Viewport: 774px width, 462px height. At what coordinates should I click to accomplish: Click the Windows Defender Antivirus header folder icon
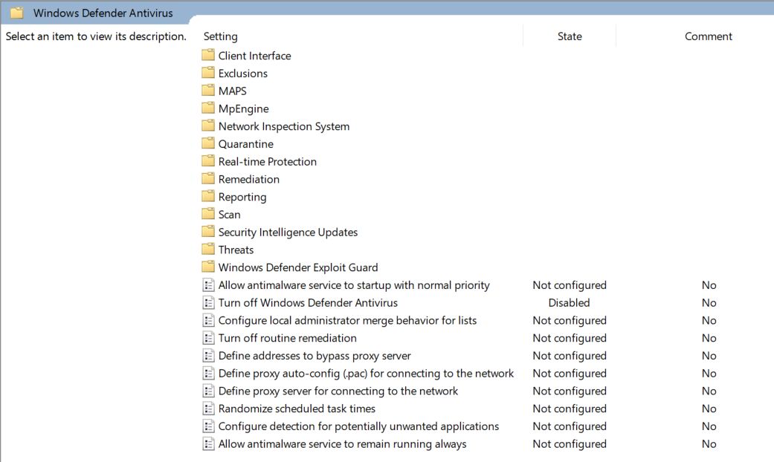[x=17, y=13]
